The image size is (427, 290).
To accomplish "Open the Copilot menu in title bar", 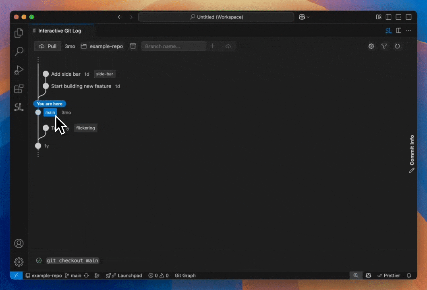I will coord(304,17).
